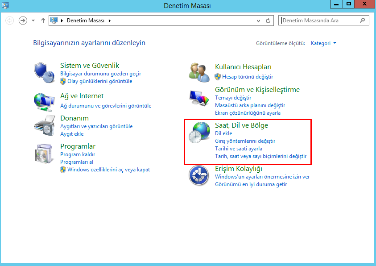Screen dimensions: 376x266
Task: Click the Hesap türünü değiştir link
Action: tap(248, 77)
